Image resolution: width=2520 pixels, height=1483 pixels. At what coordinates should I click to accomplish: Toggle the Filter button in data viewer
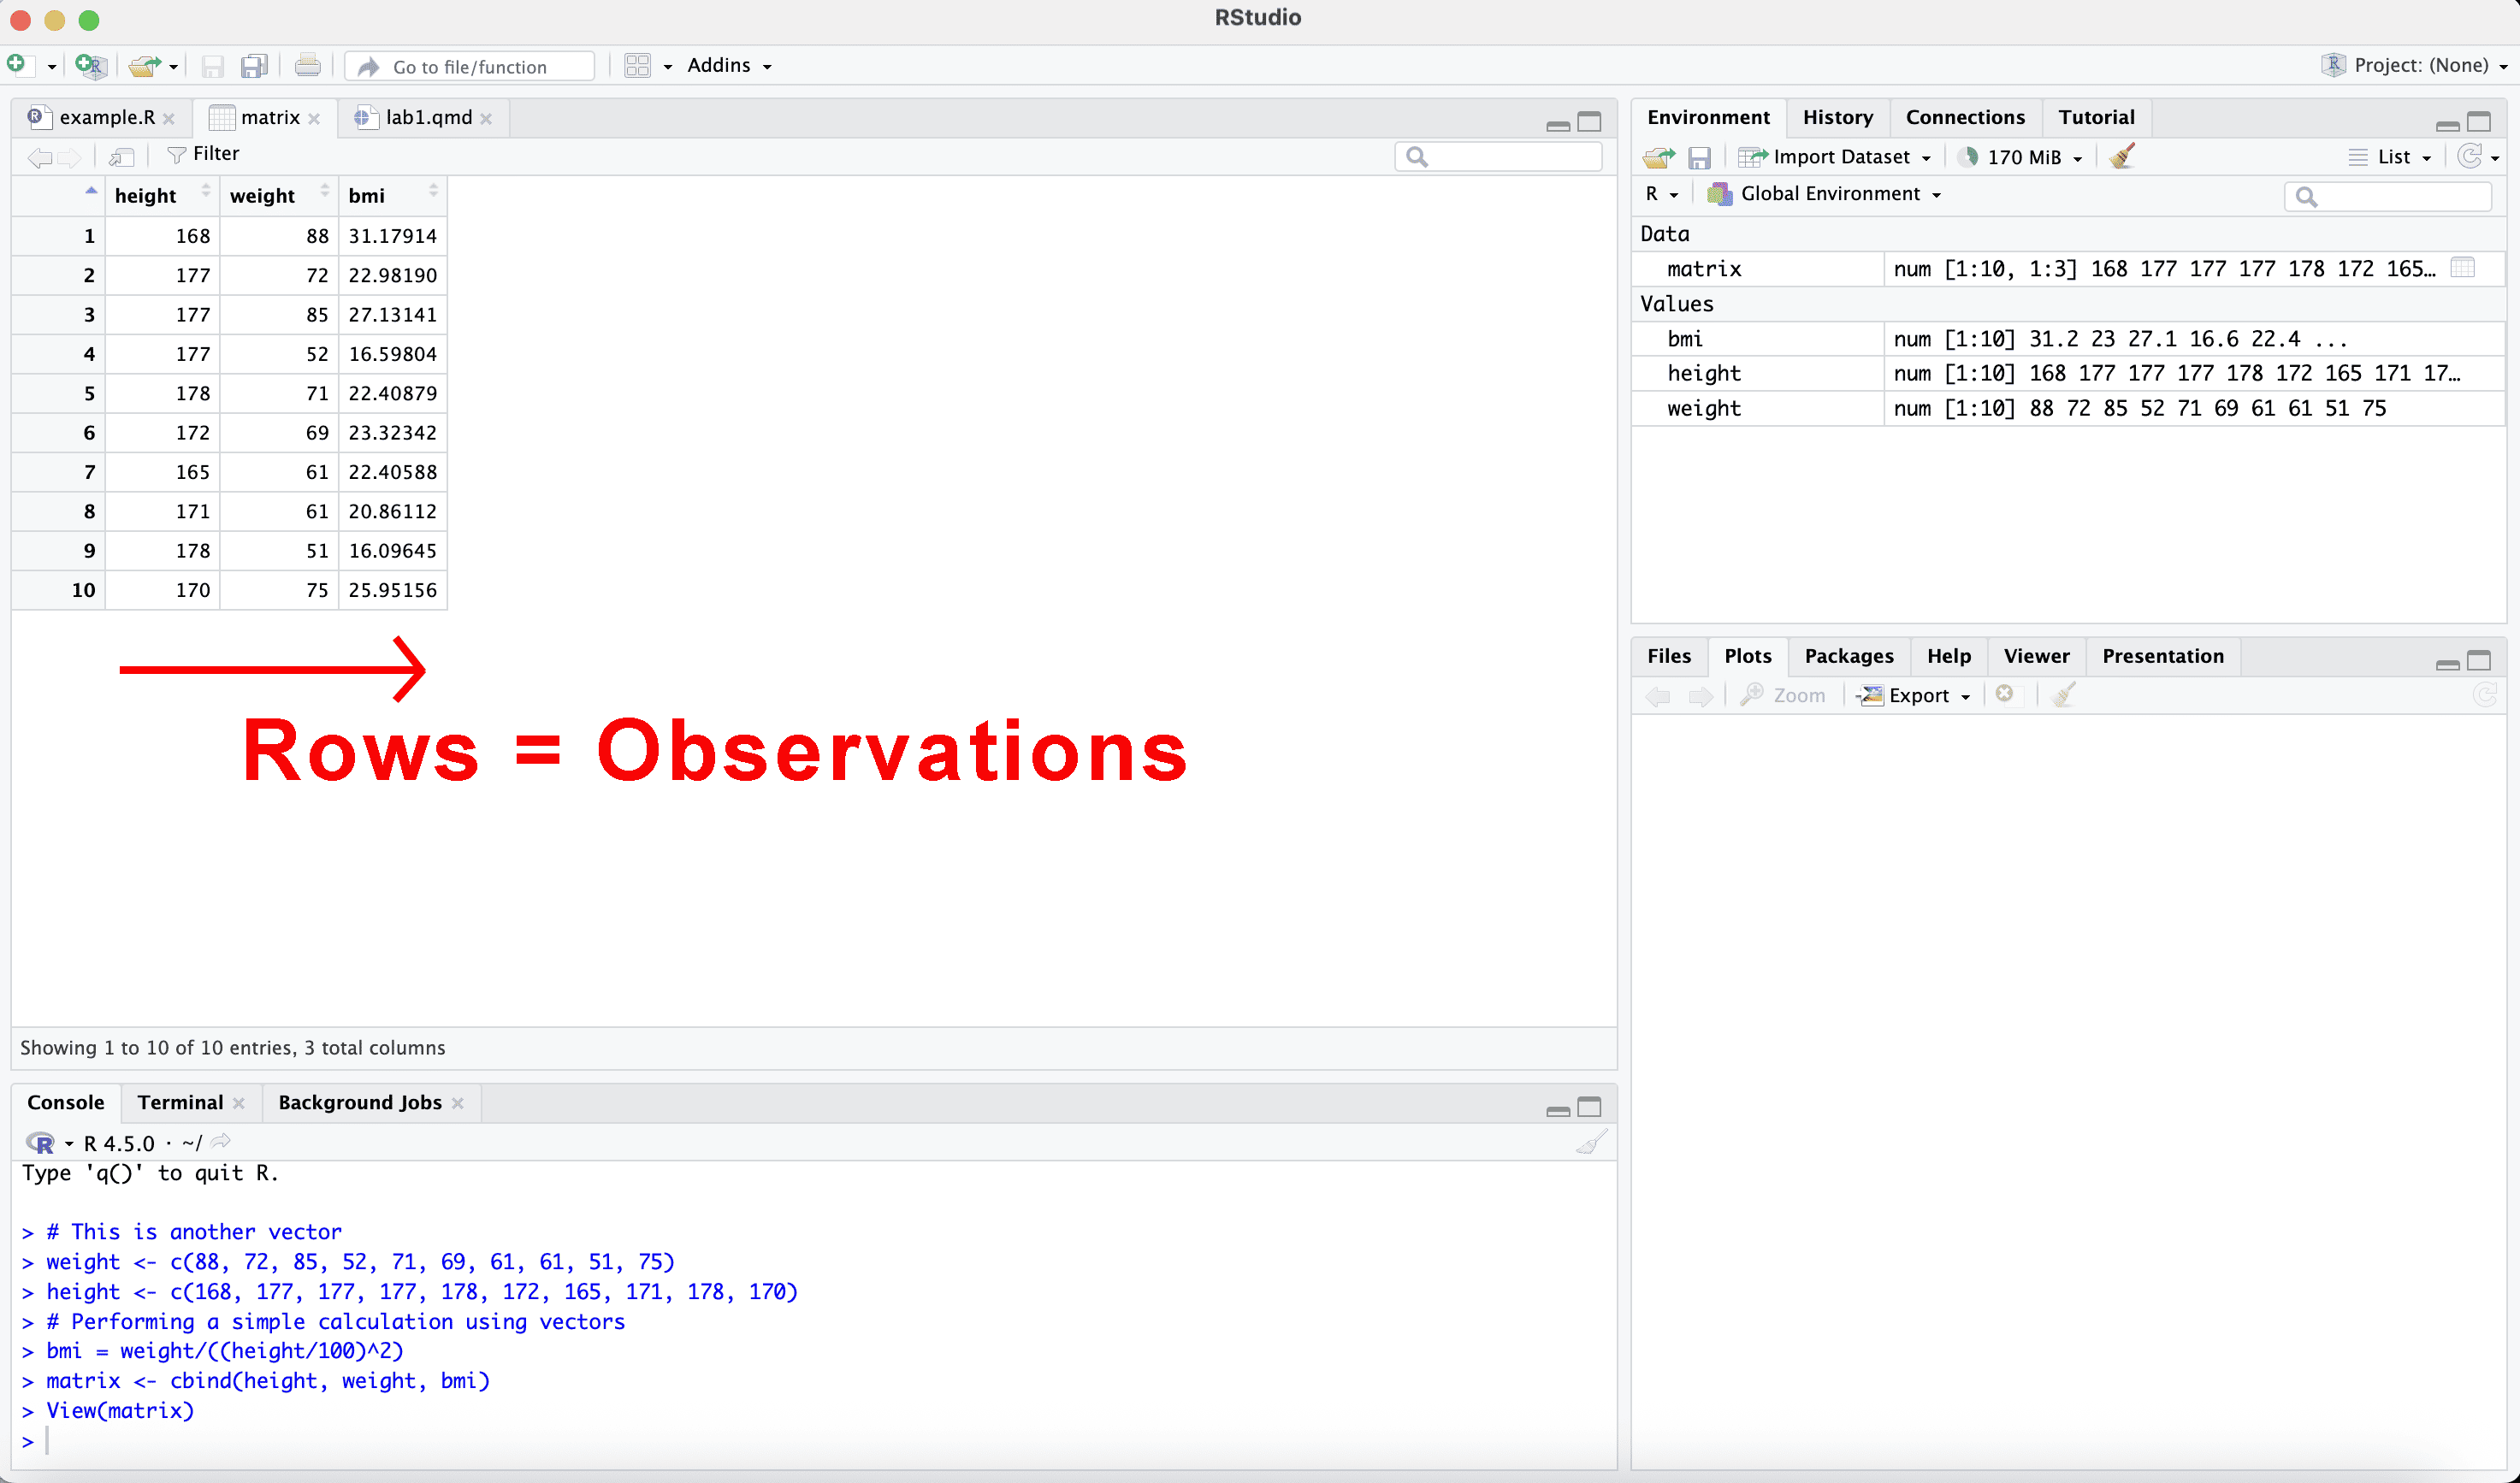(204, 154)
